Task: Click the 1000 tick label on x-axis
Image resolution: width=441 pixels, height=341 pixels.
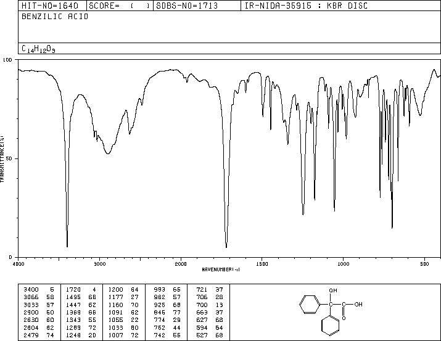Action: (343, 264)
